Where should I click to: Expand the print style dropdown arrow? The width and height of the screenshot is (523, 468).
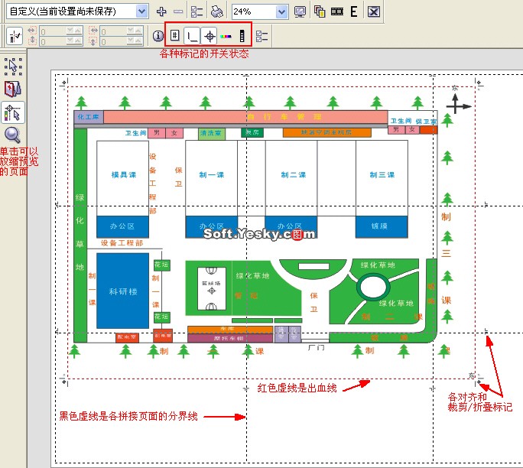point(142,11)
